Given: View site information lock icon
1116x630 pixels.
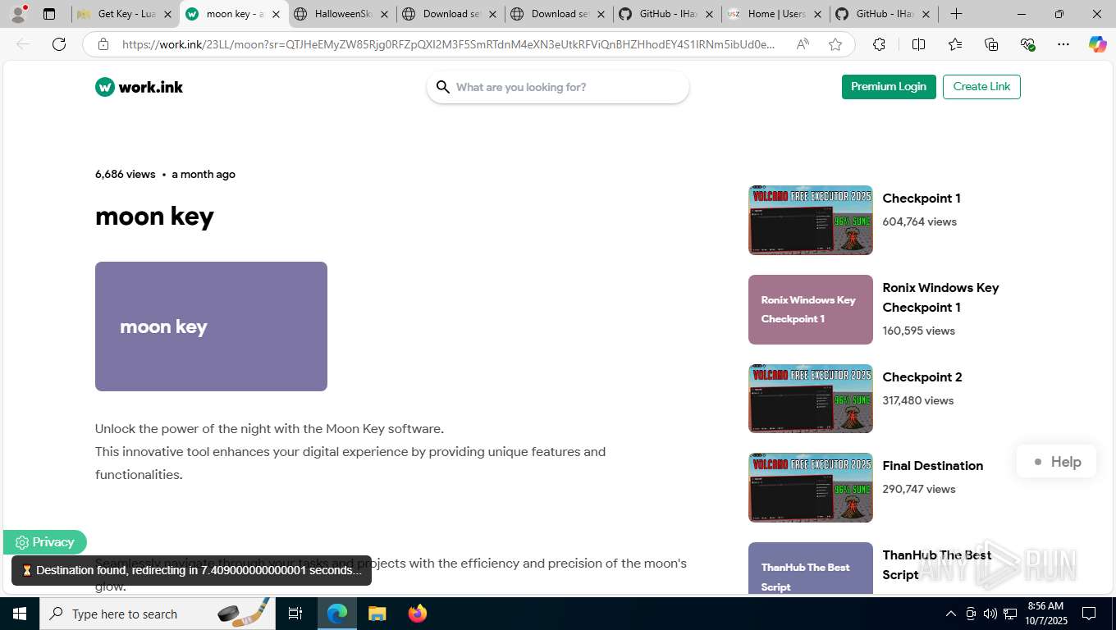Looking at the screenshot, I should coord(103,44).
